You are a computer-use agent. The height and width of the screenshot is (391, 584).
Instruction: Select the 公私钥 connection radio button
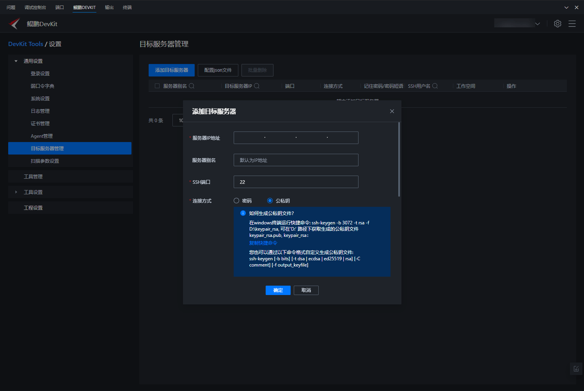270,201
